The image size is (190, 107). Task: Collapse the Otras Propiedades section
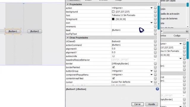[x=68, y=38]
